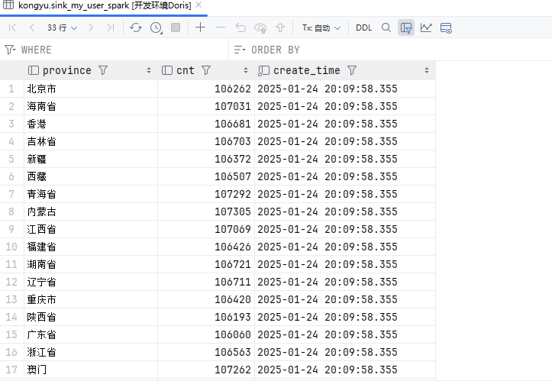Click the auto-refresh clock icon
552x381 pixels.
pos(157,27)
